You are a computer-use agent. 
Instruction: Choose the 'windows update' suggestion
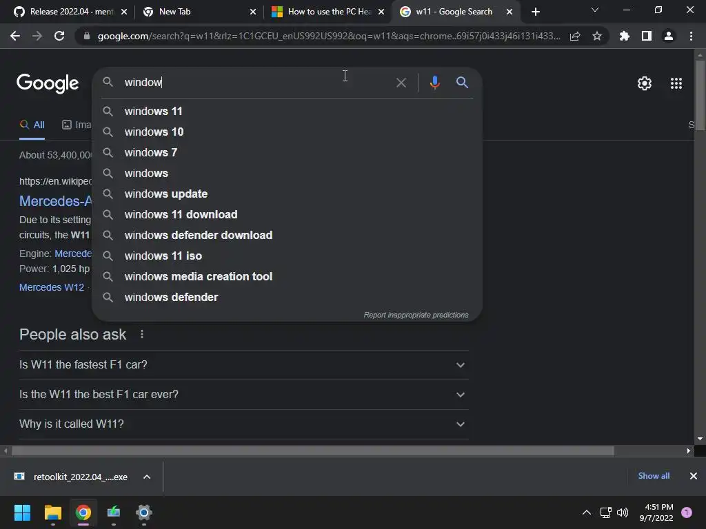pos(288,194)
